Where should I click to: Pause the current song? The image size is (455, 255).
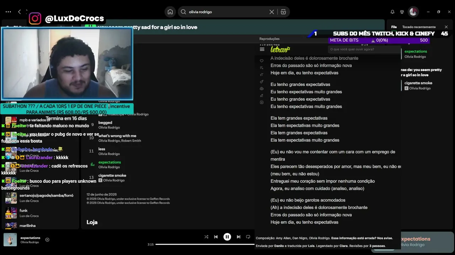coord(227,237)
